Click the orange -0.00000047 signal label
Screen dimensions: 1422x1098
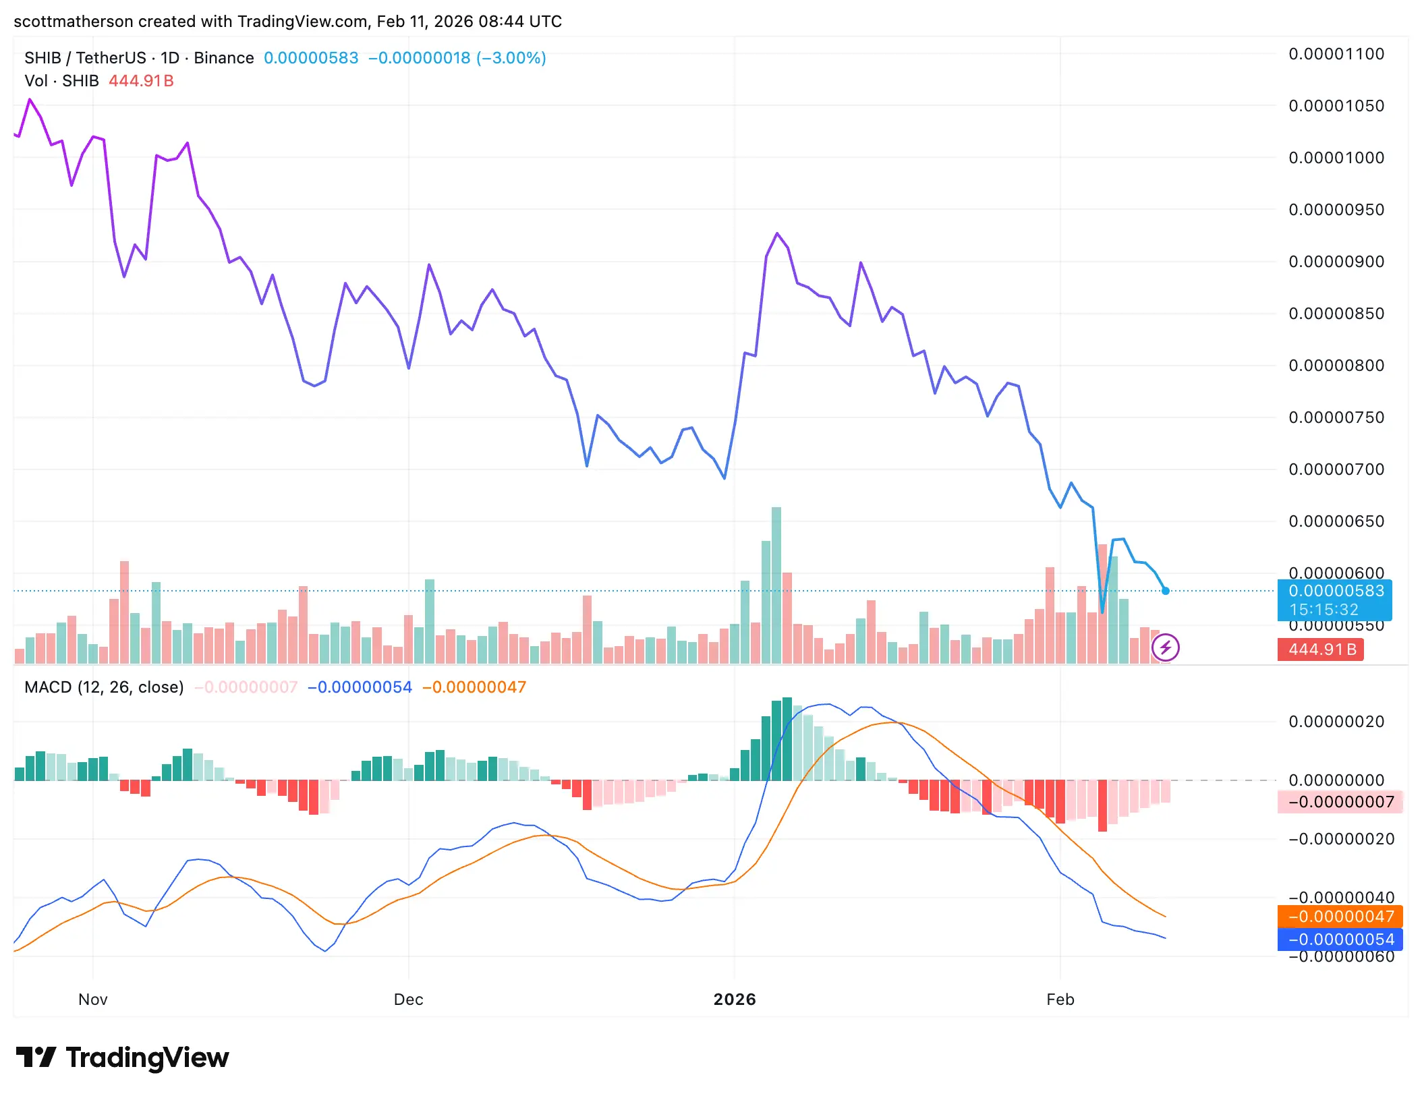(1340, 917)
